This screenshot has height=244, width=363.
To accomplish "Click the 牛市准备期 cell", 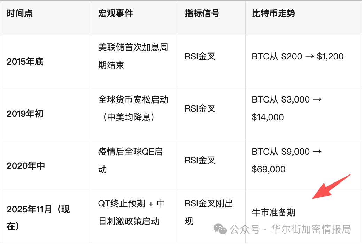I will click(x=273, y=212).
